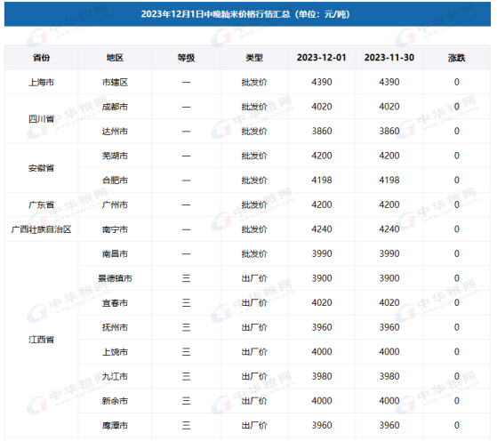Click the 类型 column header
The width and height of the screenshot is (497, 441).
click(x=254, y=58)
